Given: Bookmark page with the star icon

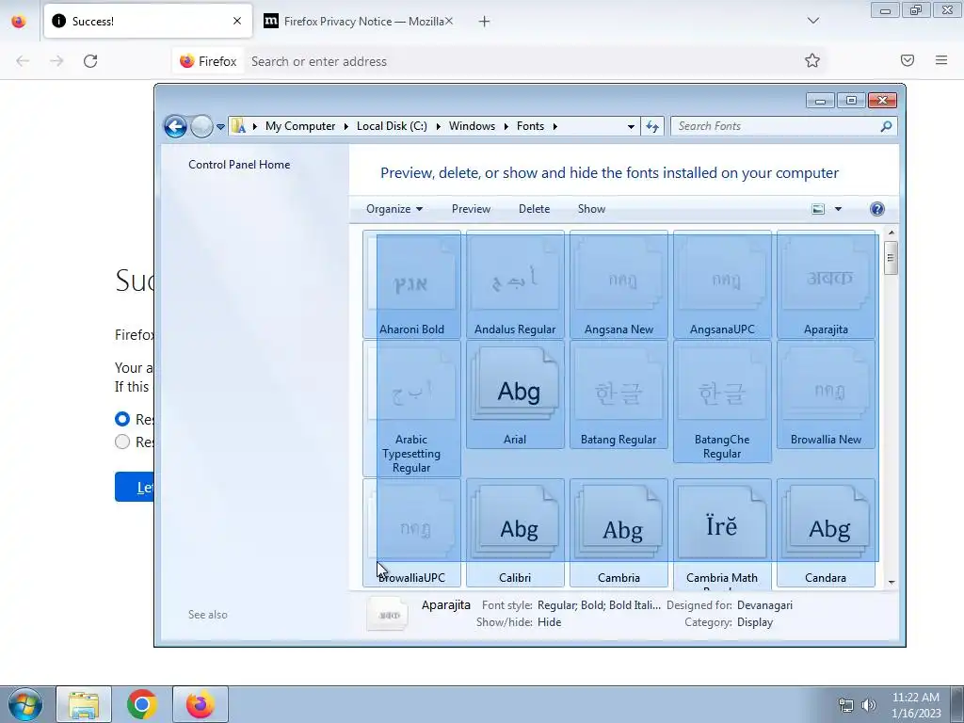Looking at the screenshot, I should pos(812,60).
